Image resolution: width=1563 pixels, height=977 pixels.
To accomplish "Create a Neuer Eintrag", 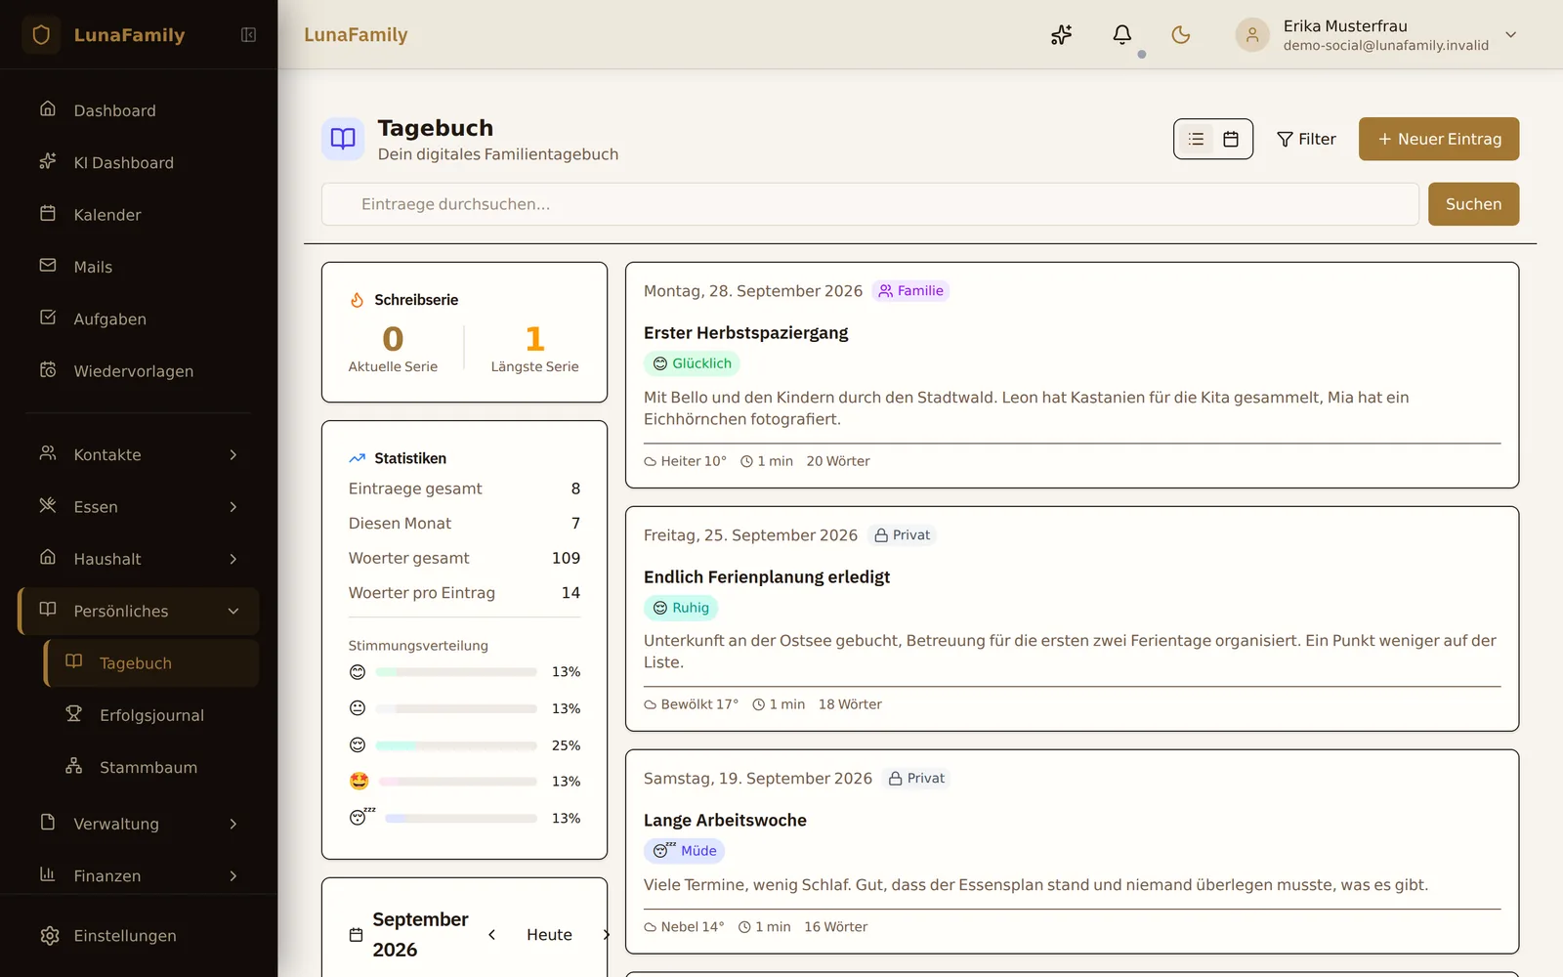I will [1439, 139].
